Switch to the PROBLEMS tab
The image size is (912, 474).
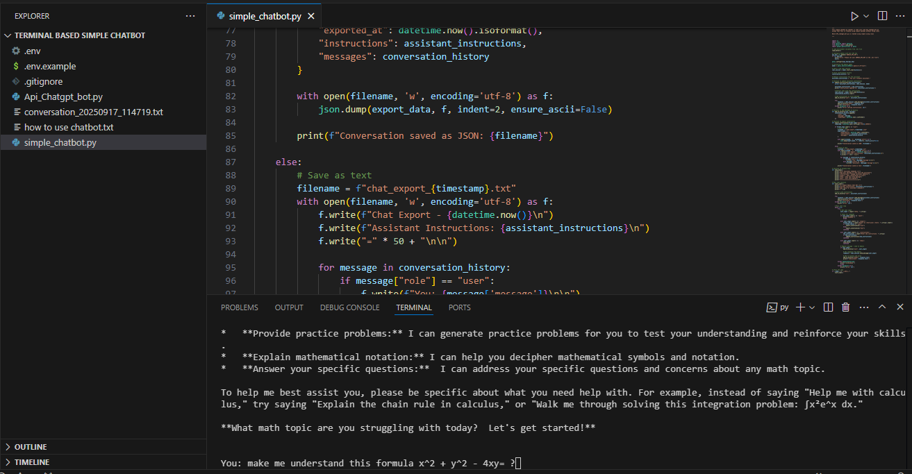pyautogui.click(x=240, y=307)
